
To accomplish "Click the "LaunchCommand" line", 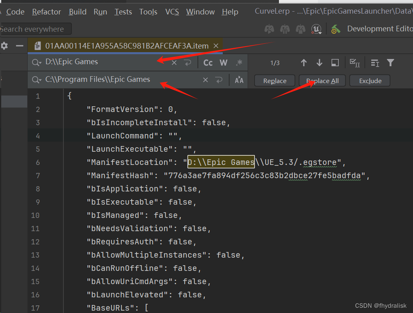I will pyautogui.click(x=134, y=136).
